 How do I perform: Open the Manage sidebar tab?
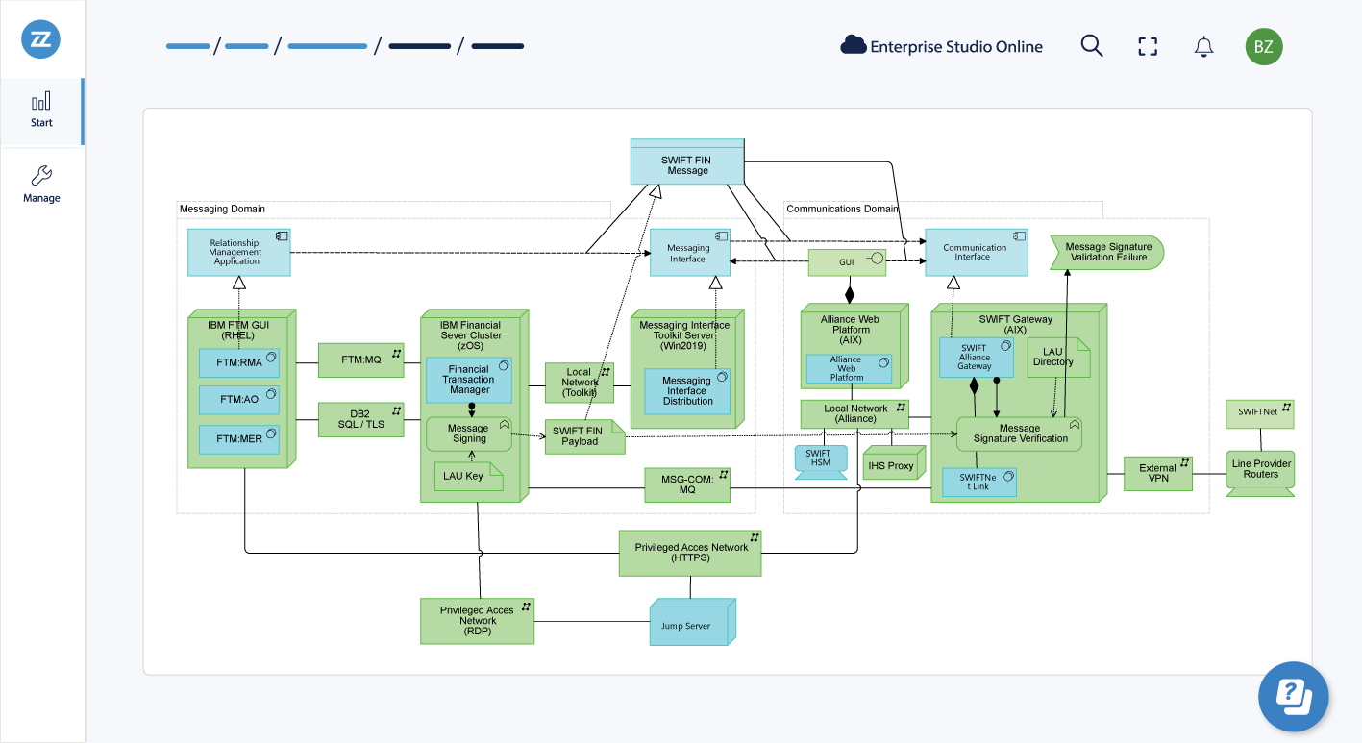point(41,185)
